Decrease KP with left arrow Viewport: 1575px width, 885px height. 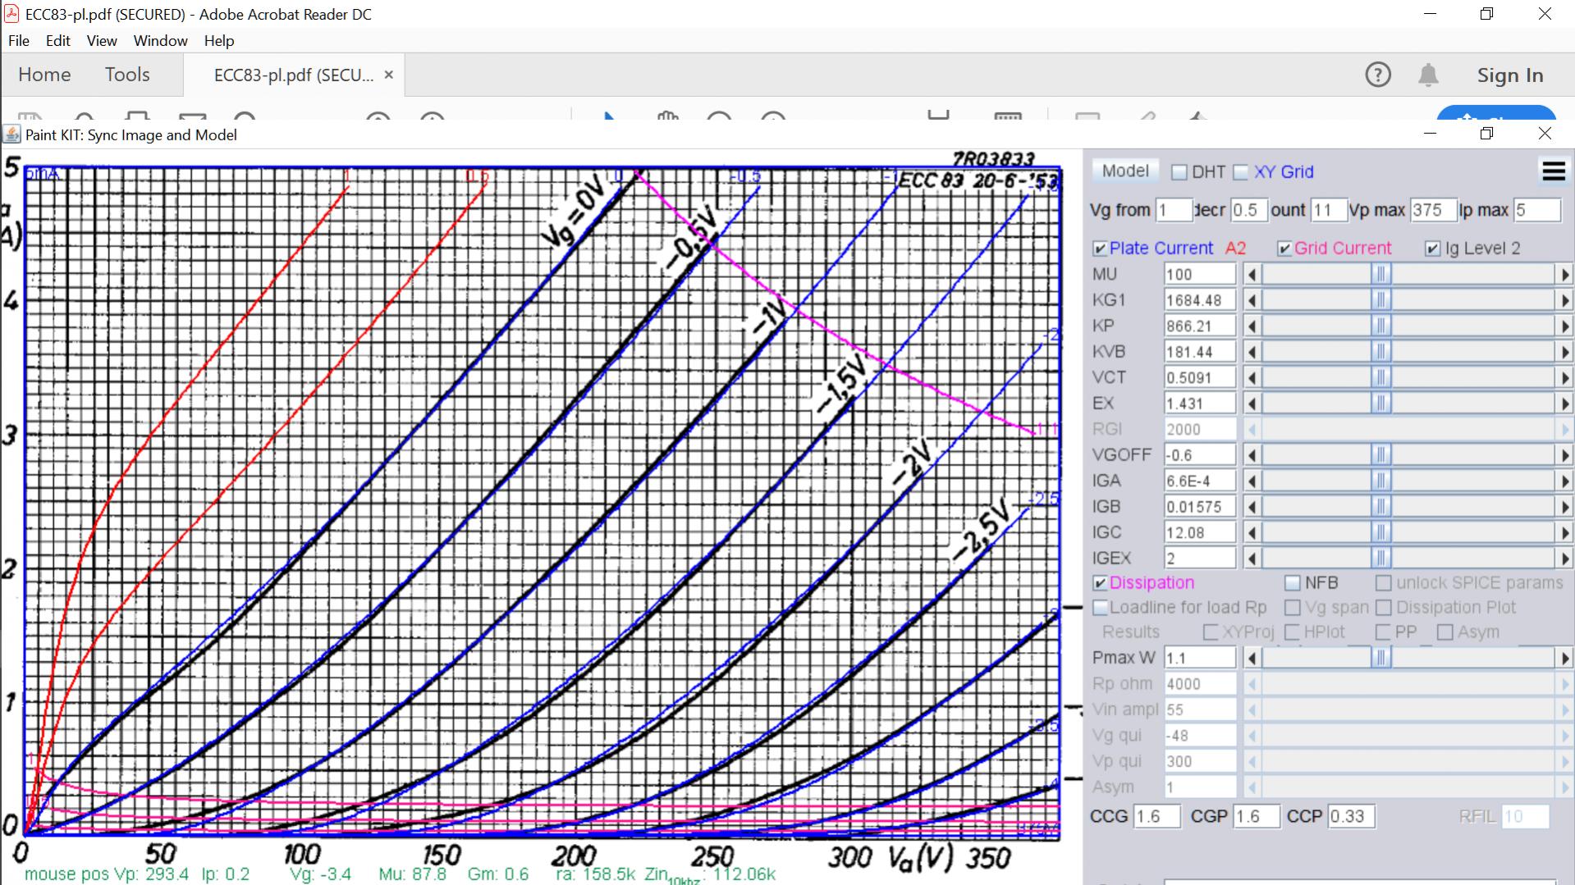(x=1252, y=326)
